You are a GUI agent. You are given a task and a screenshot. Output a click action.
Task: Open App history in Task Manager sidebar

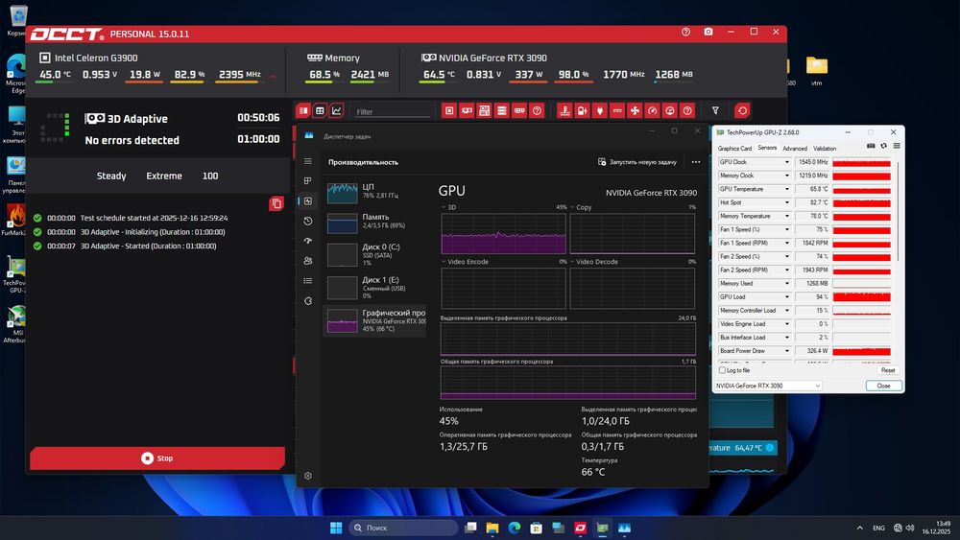pyautogui.click(x=308, y=221)
